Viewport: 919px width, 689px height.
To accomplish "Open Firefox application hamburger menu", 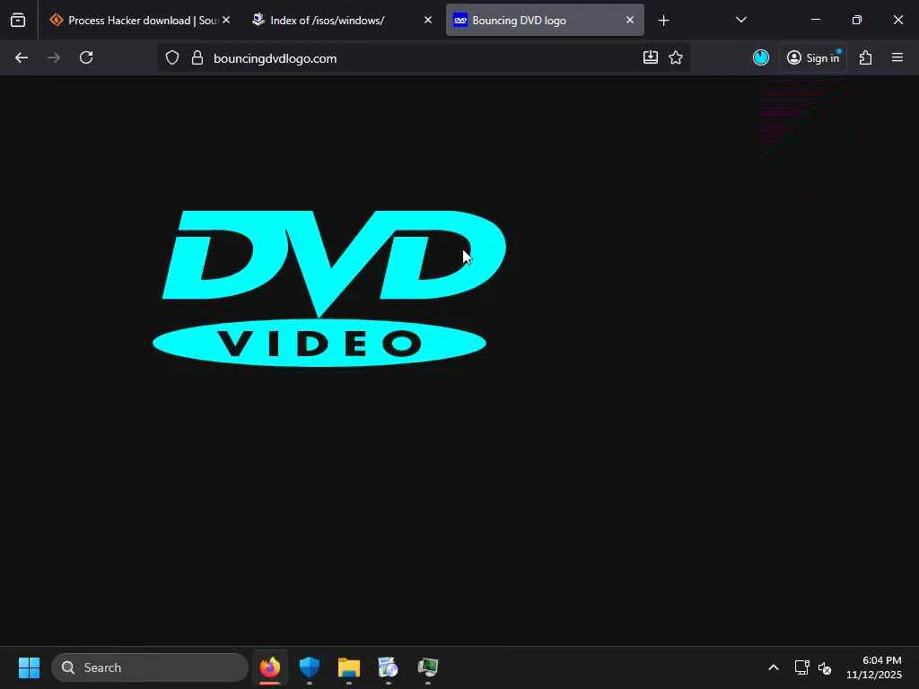I will (x=897, y=57).
